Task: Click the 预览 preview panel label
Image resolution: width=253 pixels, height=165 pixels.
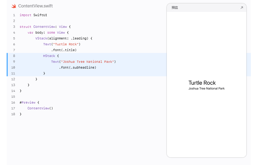Action: click(x=175, y=8)
